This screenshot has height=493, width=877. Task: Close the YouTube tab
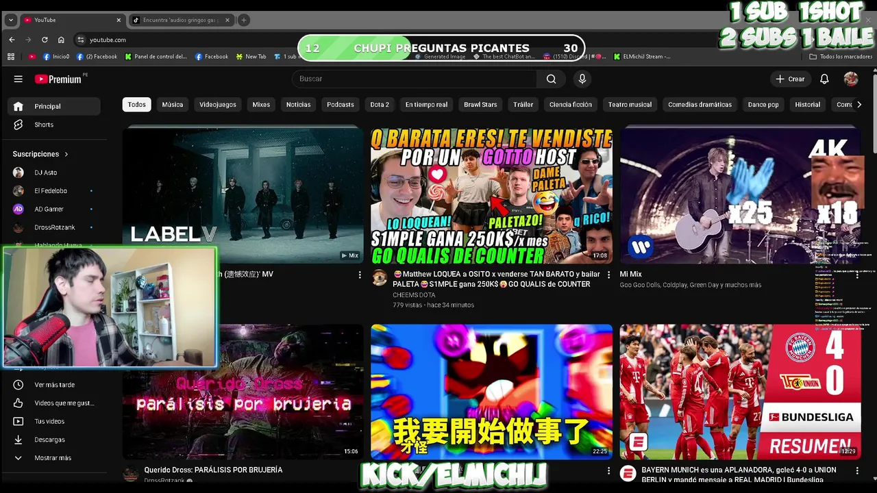pyautogui.click(x=119, y=20)
